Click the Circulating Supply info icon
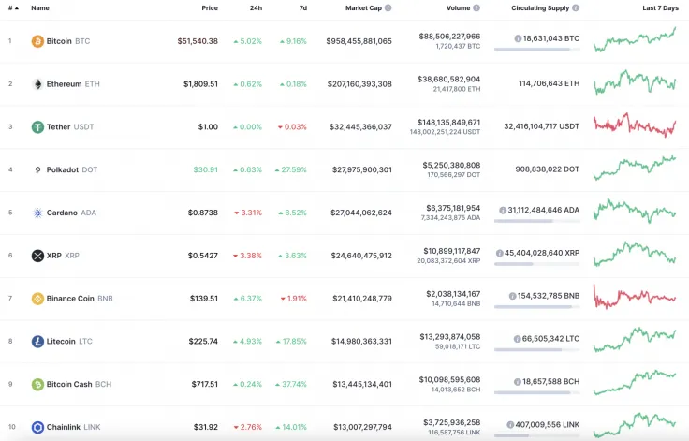 tap(576, 7)
